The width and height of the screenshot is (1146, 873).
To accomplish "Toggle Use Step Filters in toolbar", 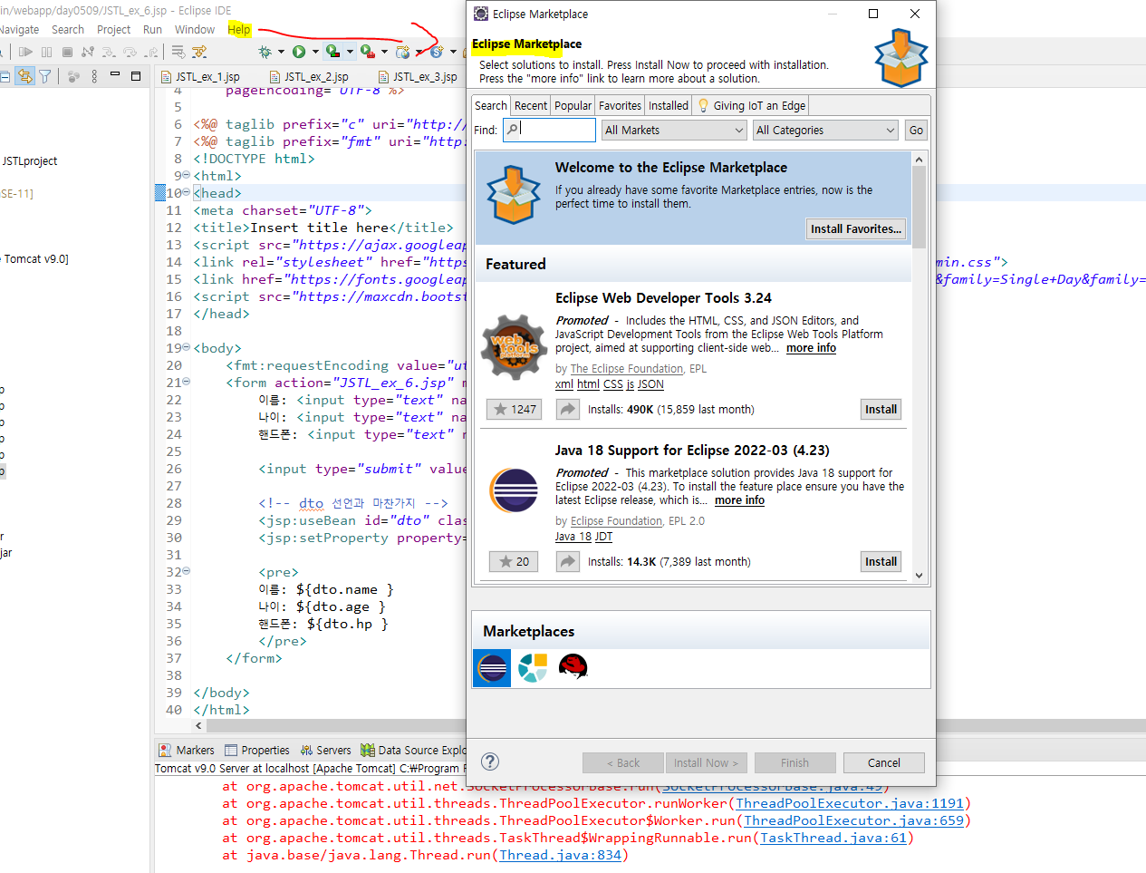I will click(199, 52).
